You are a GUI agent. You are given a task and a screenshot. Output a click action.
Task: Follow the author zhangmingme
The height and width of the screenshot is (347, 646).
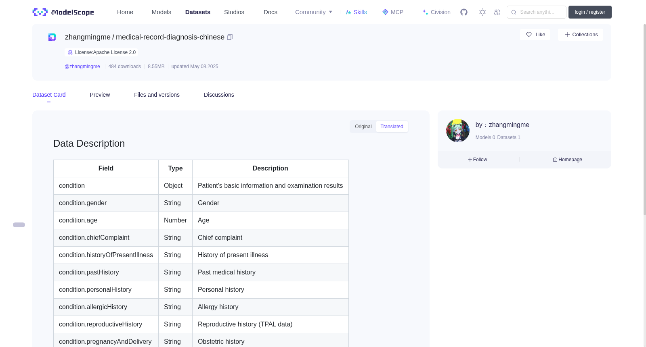[477, 160]
